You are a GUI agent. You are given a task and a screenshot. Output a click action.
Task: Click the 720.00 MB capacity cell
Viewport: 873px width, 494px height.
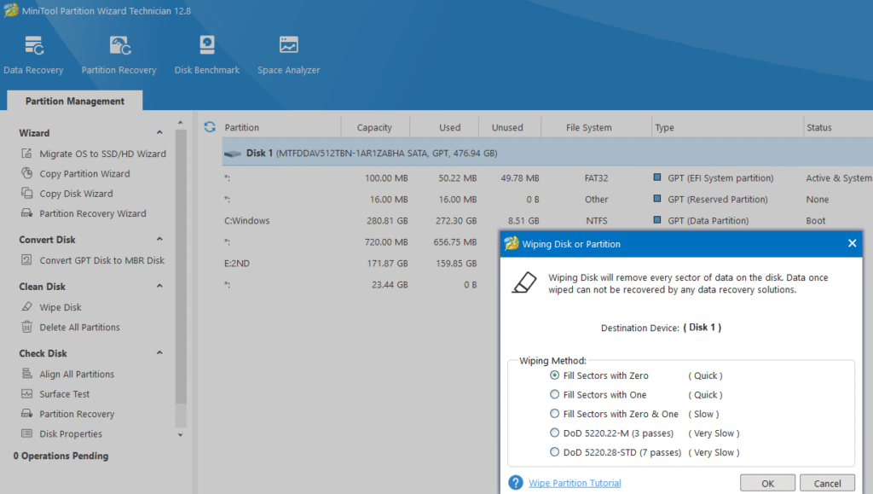tap(386, 241)
